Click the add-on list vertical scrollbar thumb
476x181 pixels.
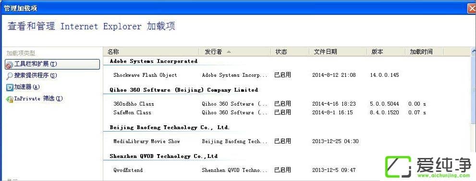[474, 89]
